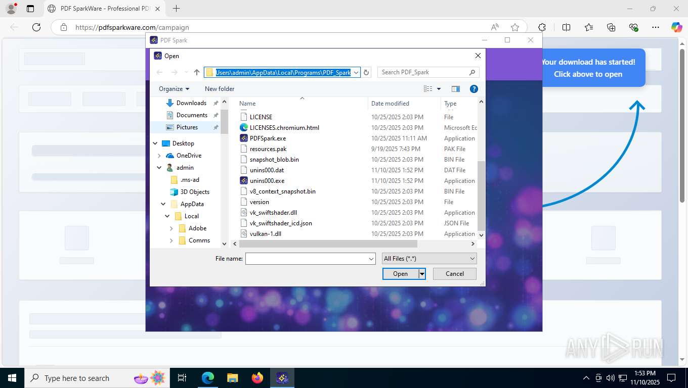The image size is (688, 388).
Task: View site information lock icon
Action: (63, 27)
